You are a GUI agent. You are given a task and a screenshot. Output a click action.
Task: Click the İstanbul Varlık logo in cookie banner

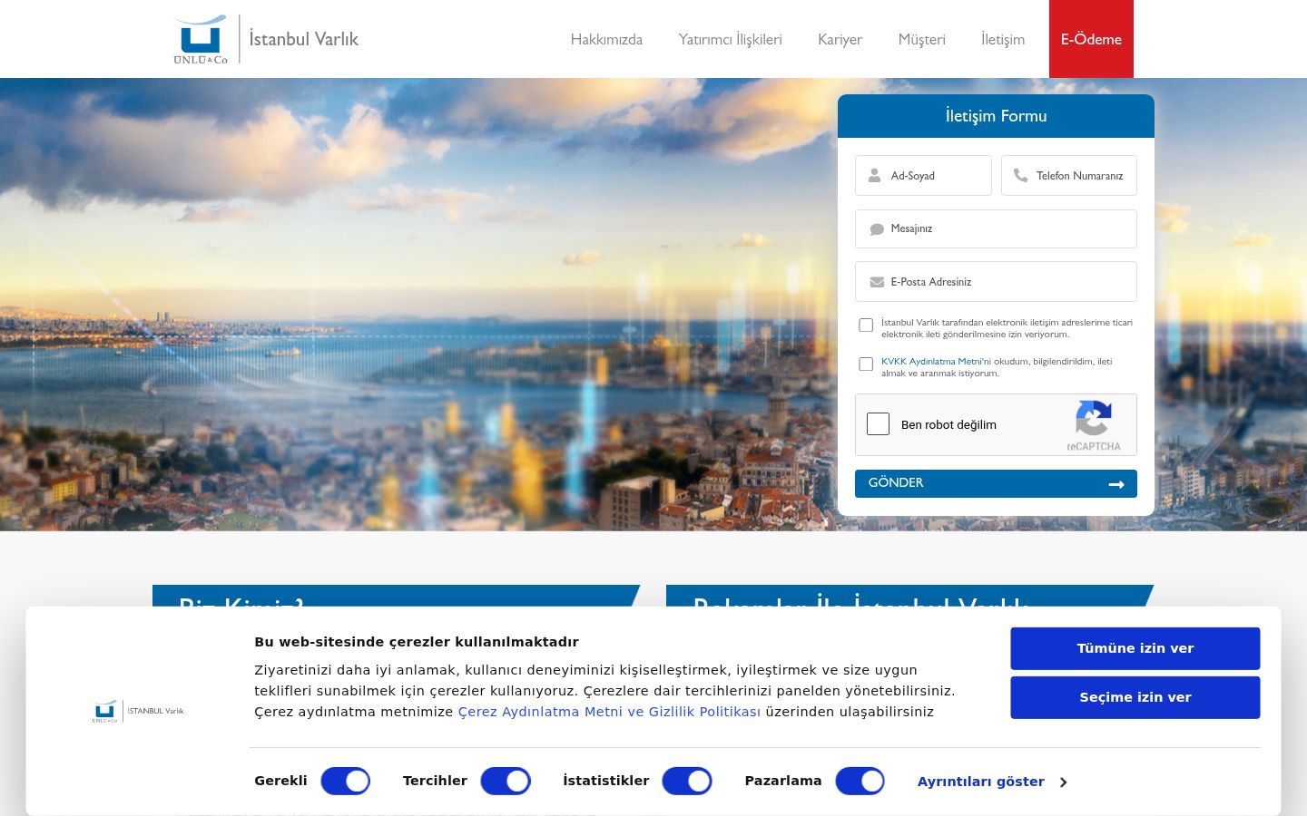click(138, 711)
